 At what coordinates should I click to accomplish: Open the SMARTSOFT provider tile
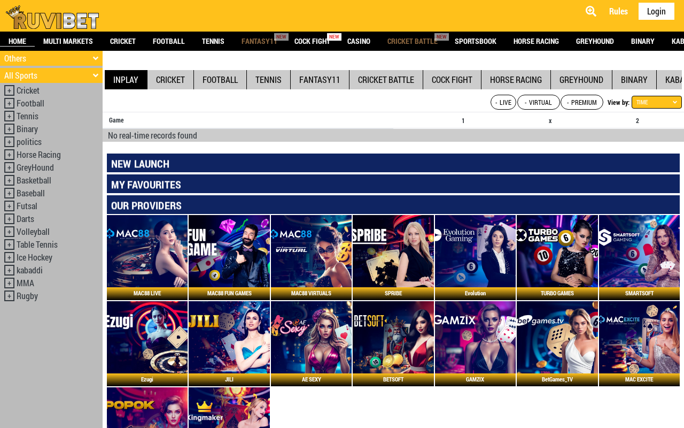click(x=639, y=257)
